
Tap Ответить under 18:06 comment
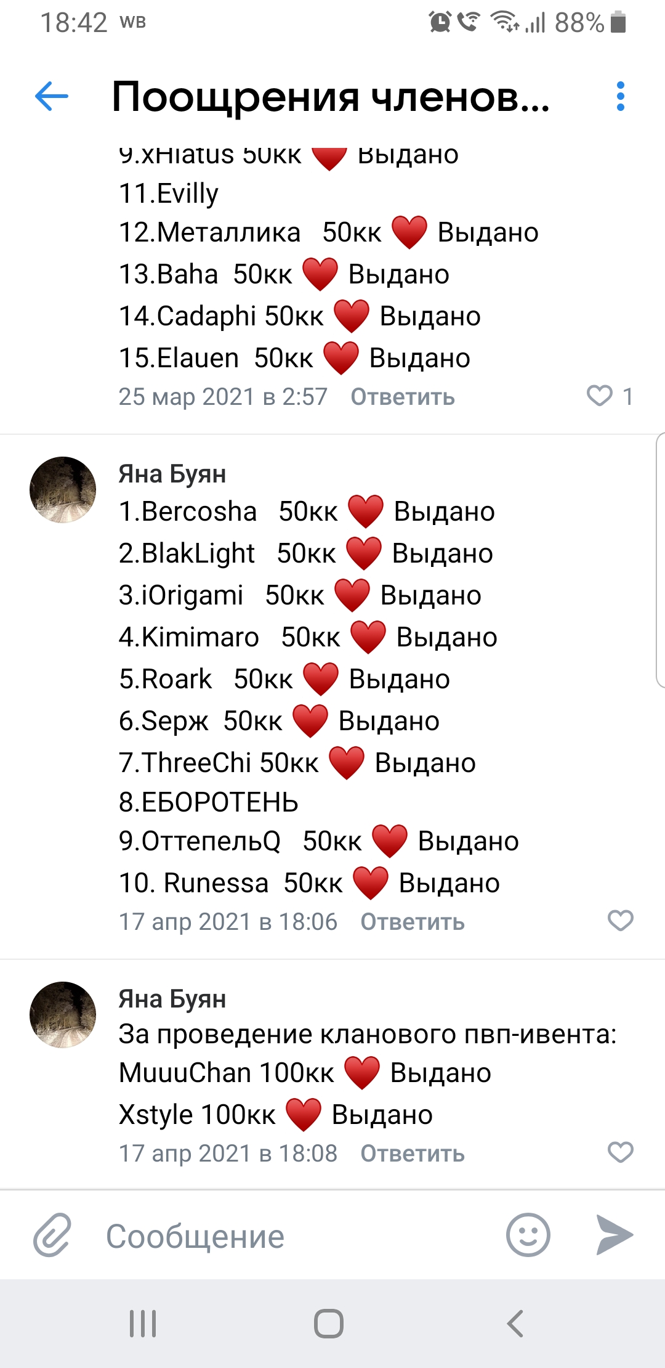click(x=413, y=922)
